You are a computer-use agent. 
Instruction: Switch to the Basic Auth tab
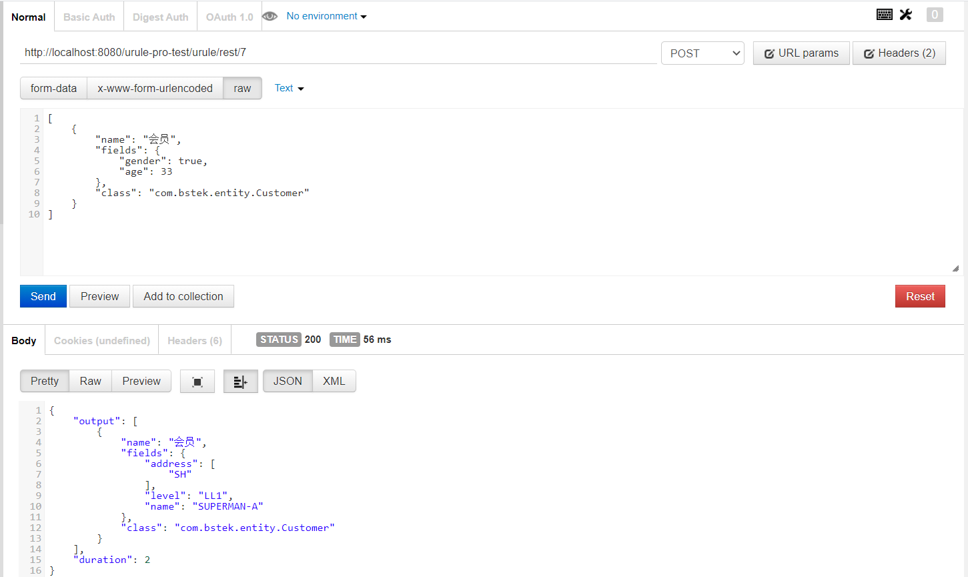pos(89,17)
